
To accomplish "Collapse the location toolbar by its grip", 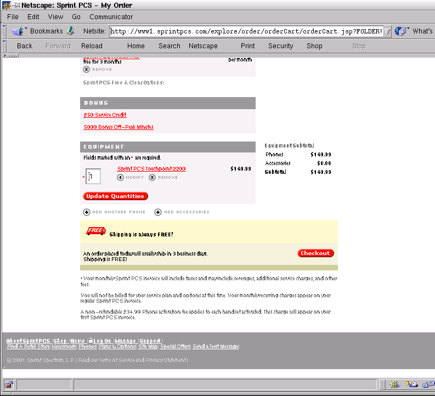I will tap(4, 31).
